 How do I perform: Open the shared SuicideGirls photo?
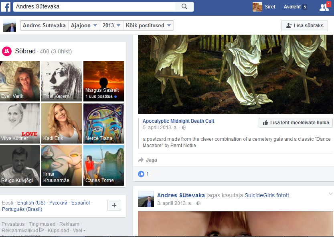pyautogui.click(x=235, y=224)
